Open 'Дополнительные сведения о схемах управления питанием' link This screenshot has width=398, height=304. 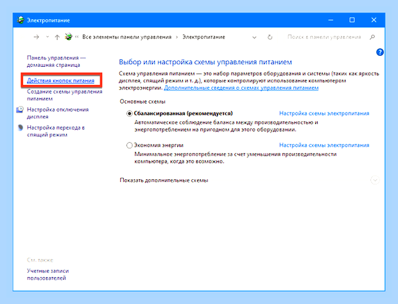click(241, 88)
